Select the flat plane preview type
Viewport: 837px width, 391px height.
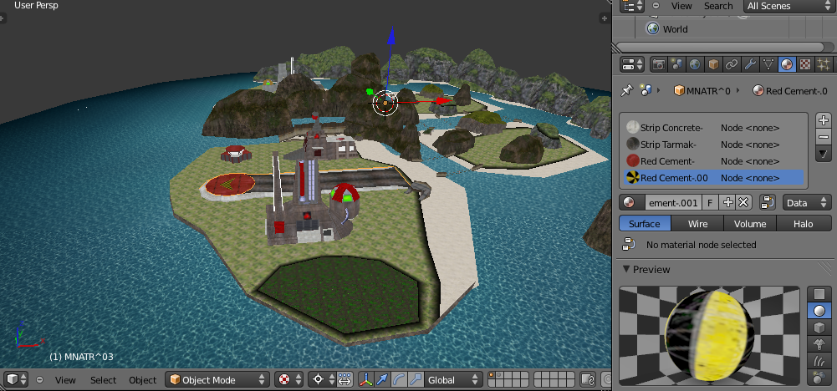[819, 295]
